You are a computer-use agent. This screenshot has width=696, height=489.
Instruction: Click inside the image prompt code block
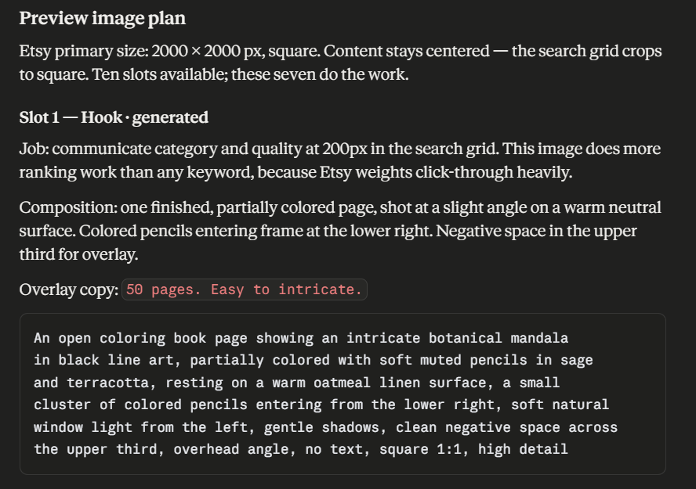coord(343,394)
